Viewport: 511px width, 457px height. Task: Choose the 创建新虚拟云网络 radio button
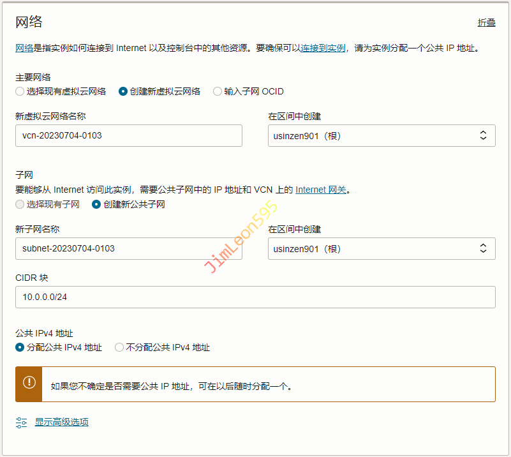123,91
